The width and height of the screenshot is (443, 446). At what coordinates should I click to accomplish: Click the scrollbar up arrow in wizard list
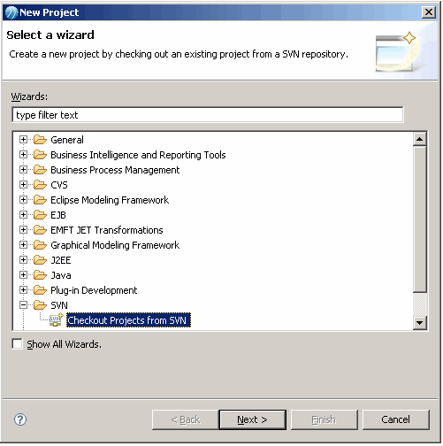(x=419, y=139)
